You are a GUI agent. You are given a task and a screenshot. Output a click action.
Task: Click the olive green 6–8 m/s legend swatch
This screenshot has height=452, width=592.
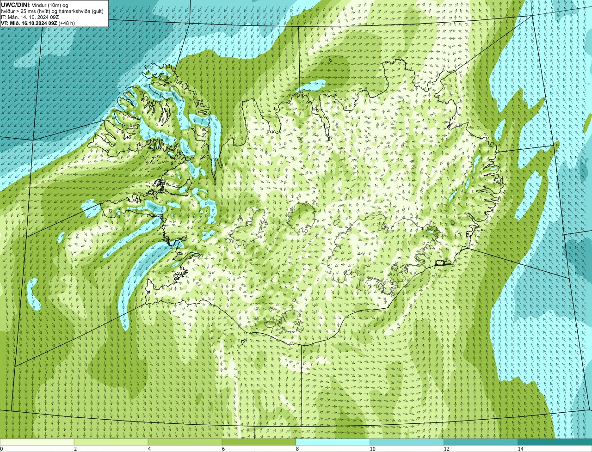(259, 442)
